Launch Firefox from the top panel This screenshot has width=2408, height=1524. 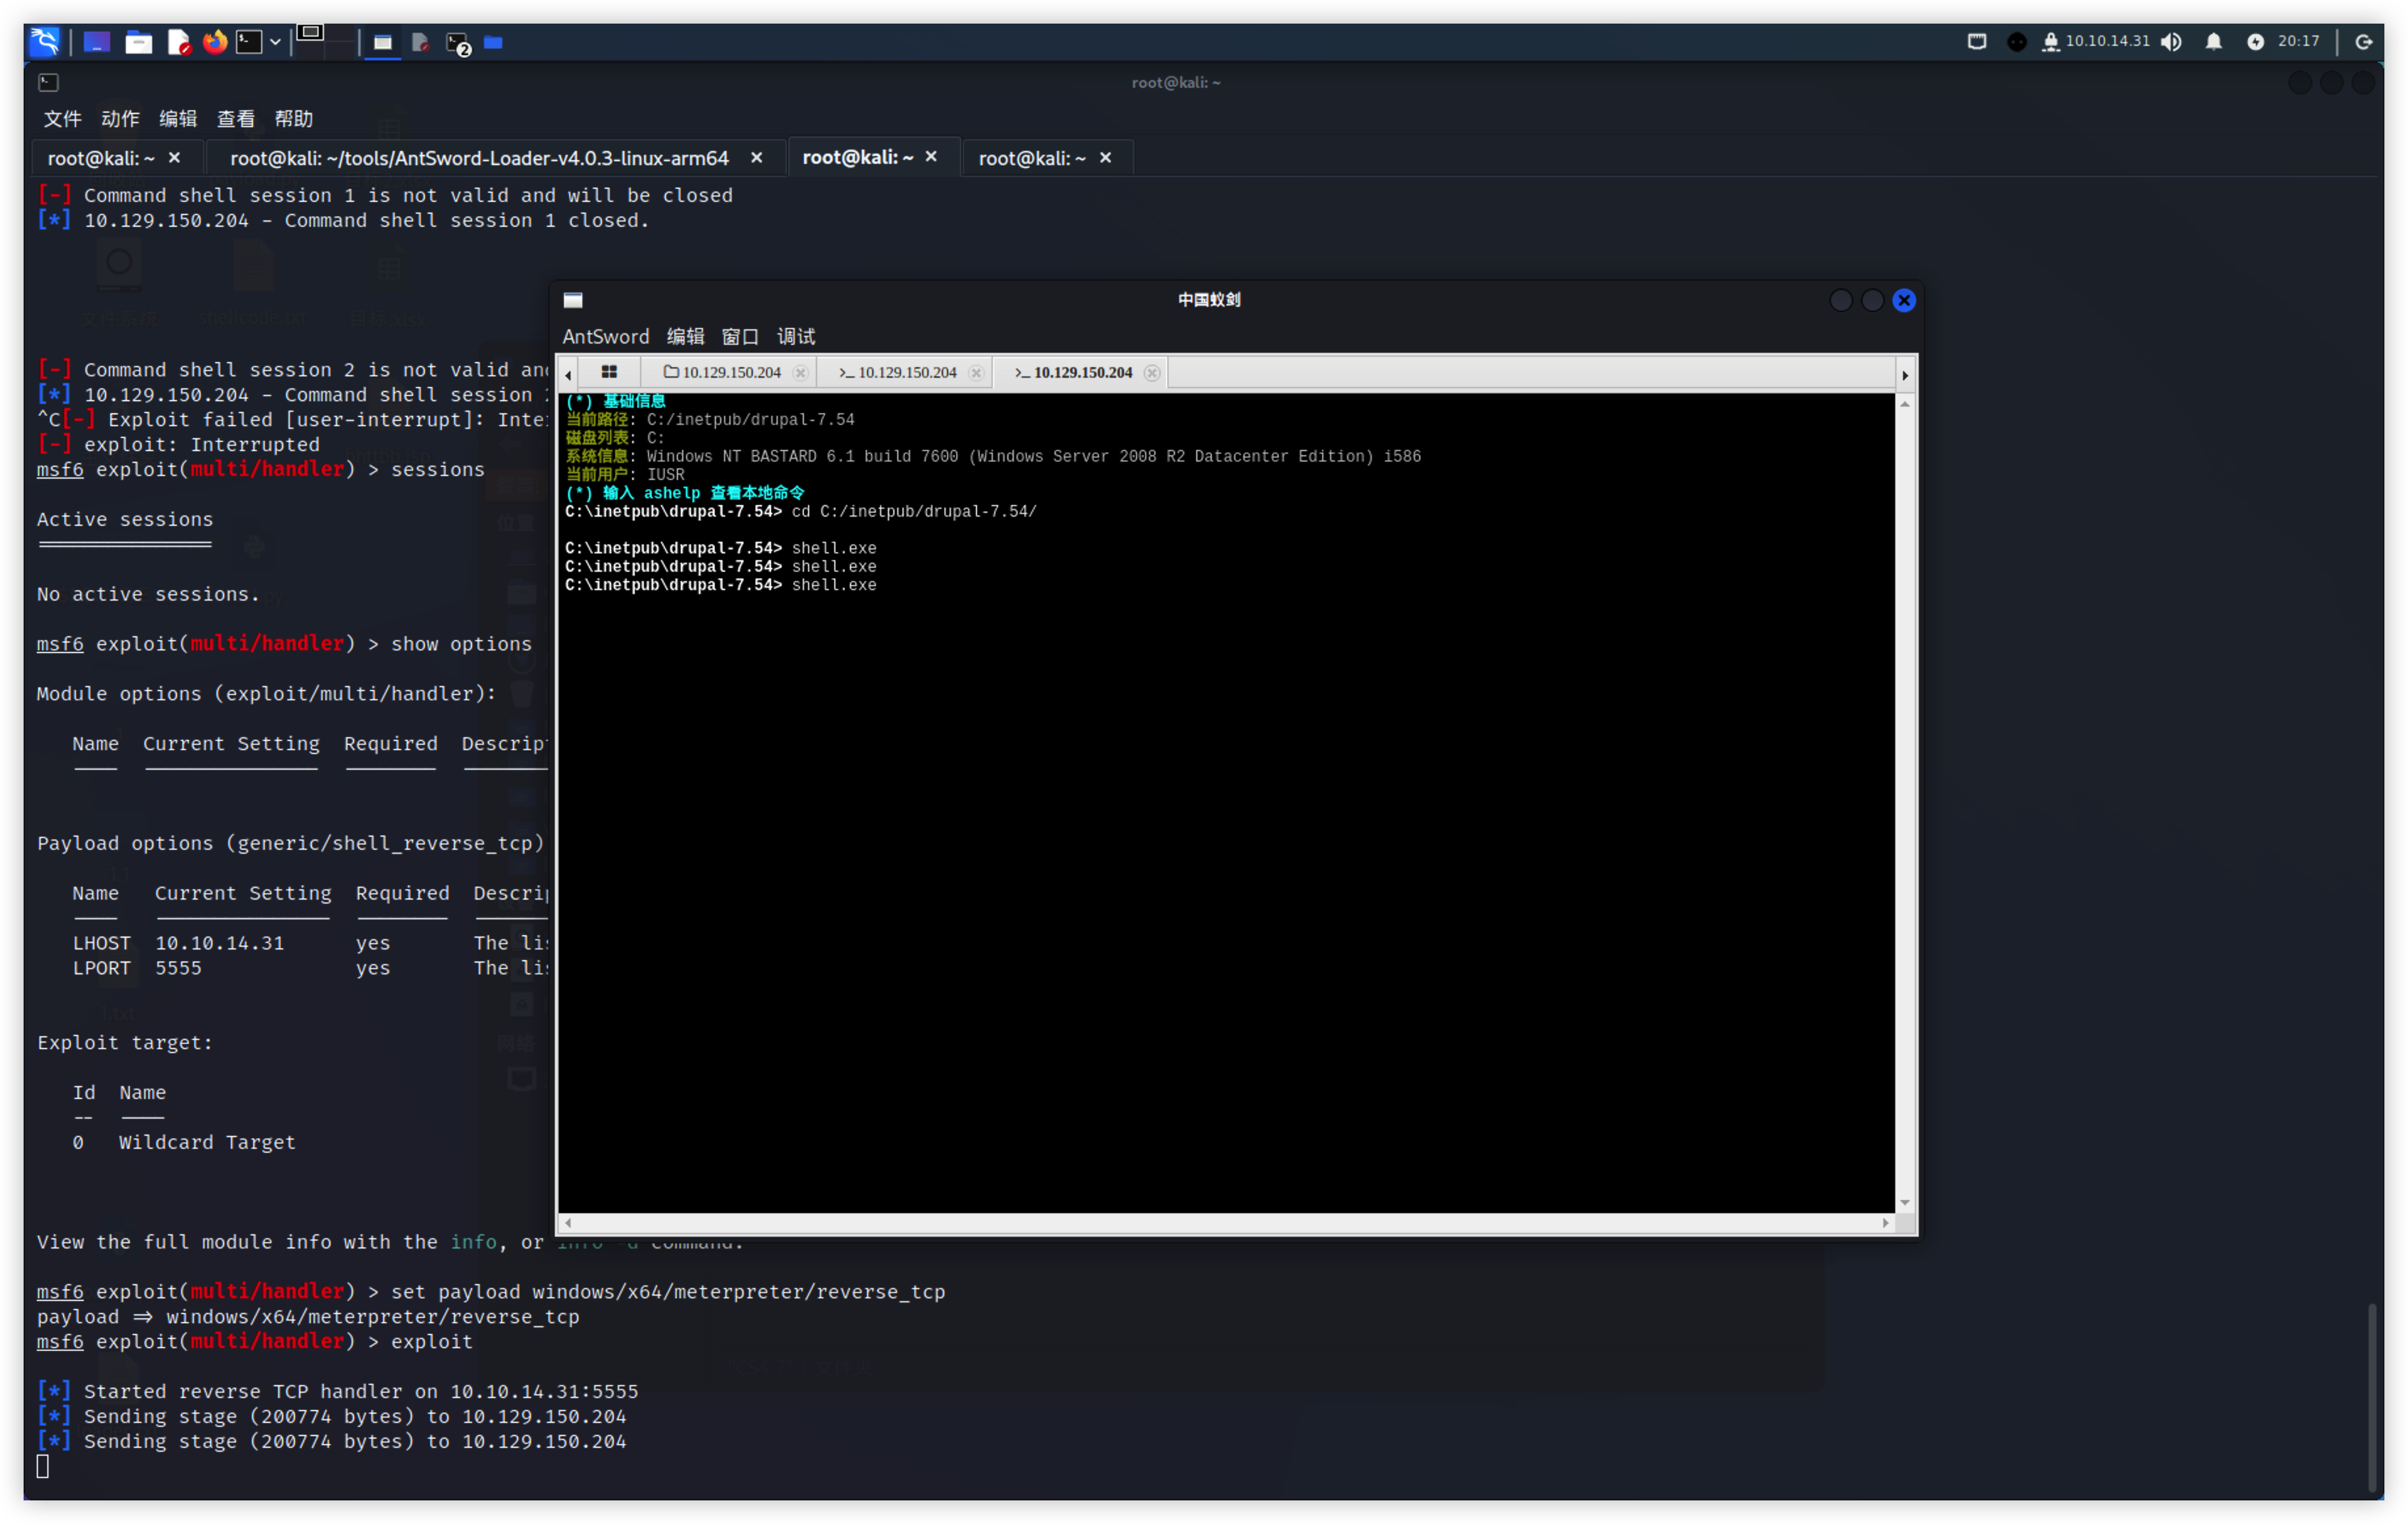[x=214, y=42]
